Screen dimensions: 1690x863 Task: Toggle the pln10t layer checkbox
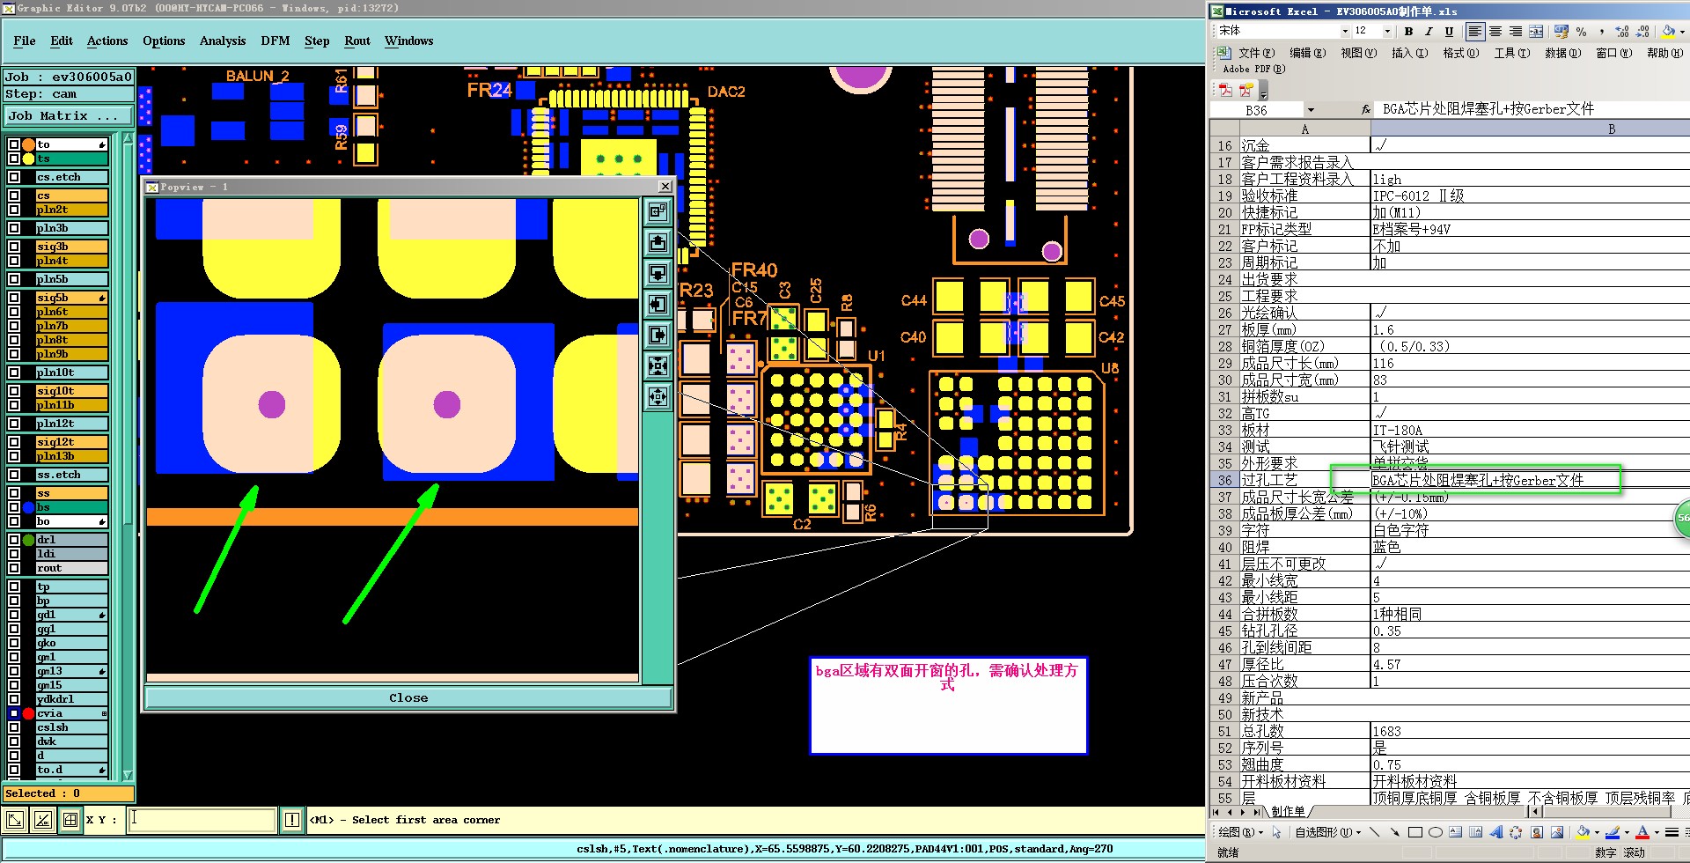[x=13, y=372]
